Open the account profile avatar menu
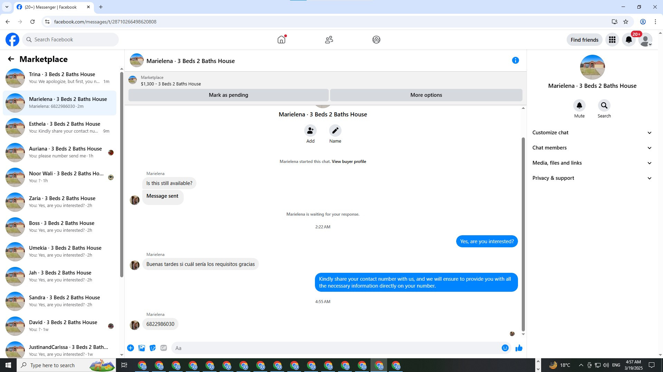This screenshot has height=372, width=663. [x=645, y=40]
